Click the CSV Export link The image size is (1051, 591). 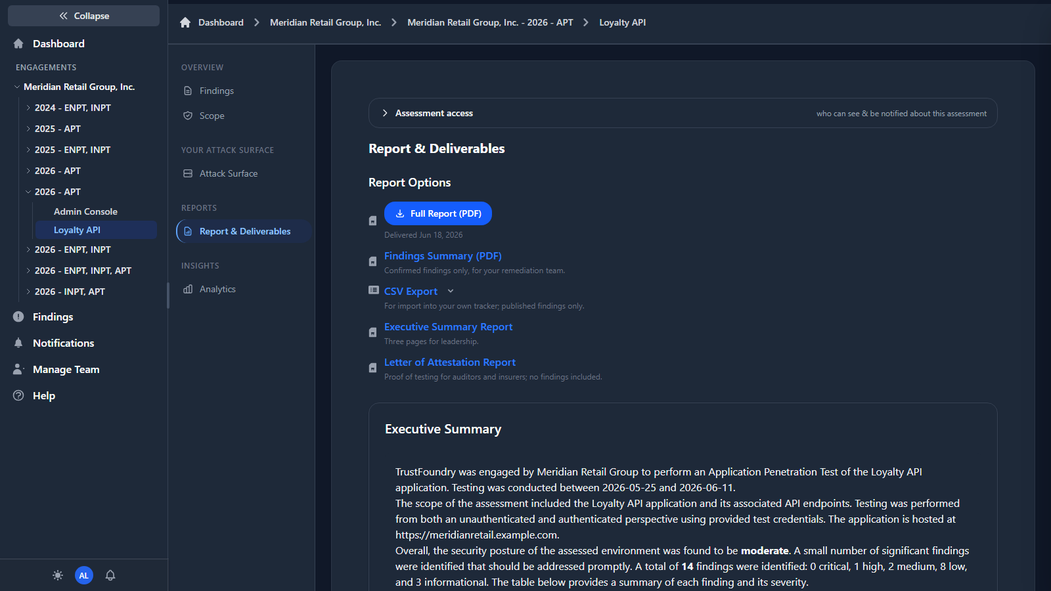pos(411,292)
